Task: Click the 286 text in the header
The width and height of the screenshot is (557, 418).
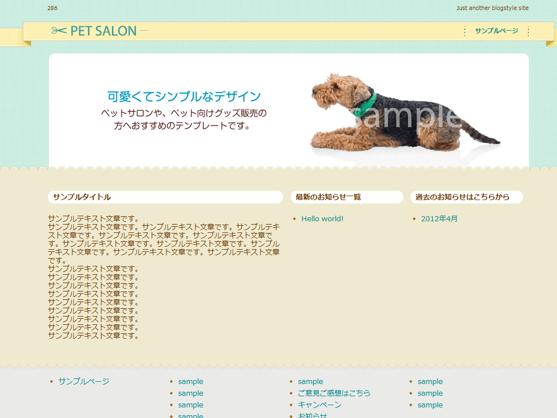Action: [52, 8]
